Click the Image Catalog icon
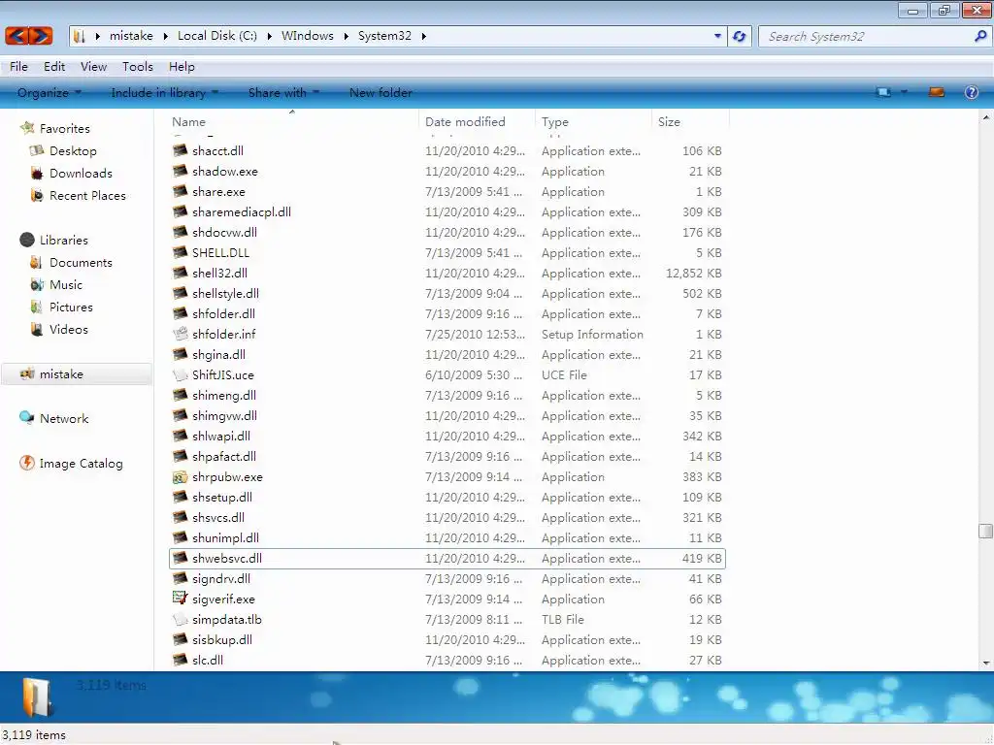The image size is (994, 745). coord(27,463)
